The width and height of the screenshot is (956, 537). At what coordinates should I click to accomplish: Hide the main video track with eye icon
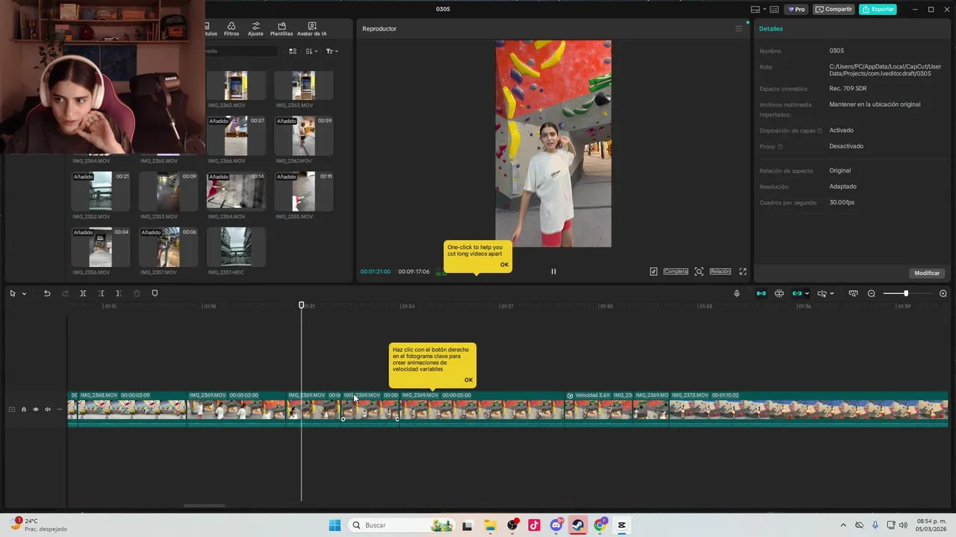35,409
